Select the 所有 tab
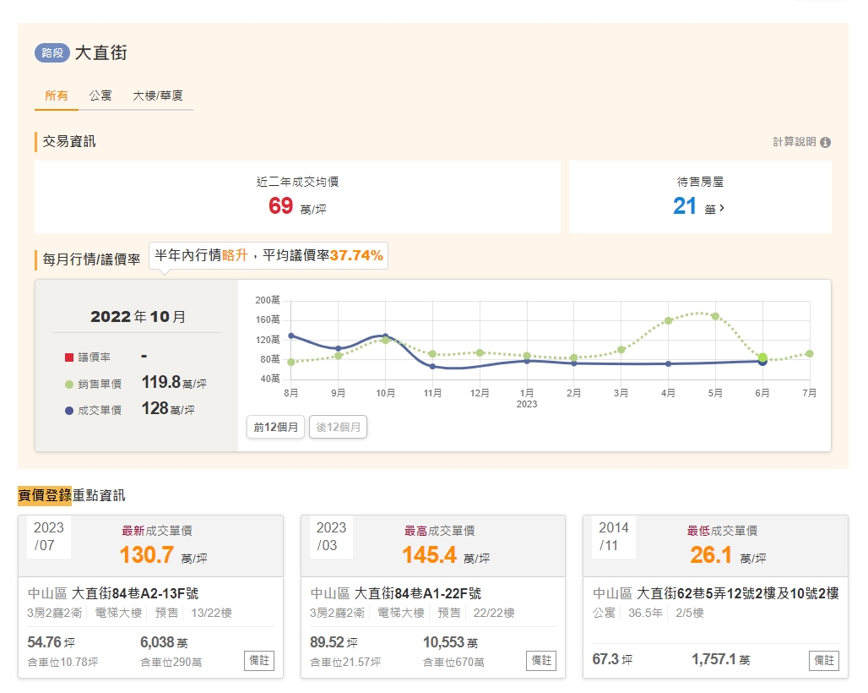 point(57,95)
